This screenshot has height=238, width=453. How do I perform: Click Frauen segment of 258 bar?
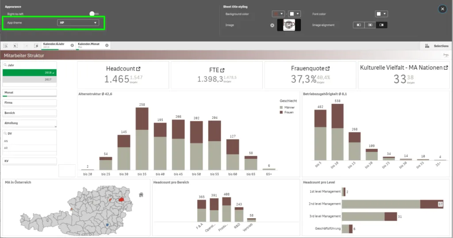pyautogui.click(x=142, y=119)
